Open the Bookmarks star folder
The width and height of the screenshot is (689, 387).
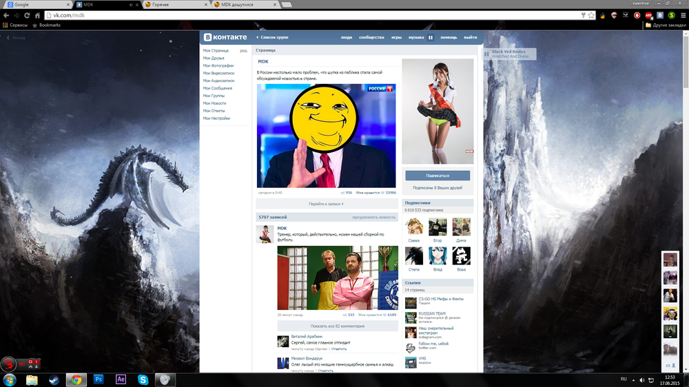coord(46,25)
